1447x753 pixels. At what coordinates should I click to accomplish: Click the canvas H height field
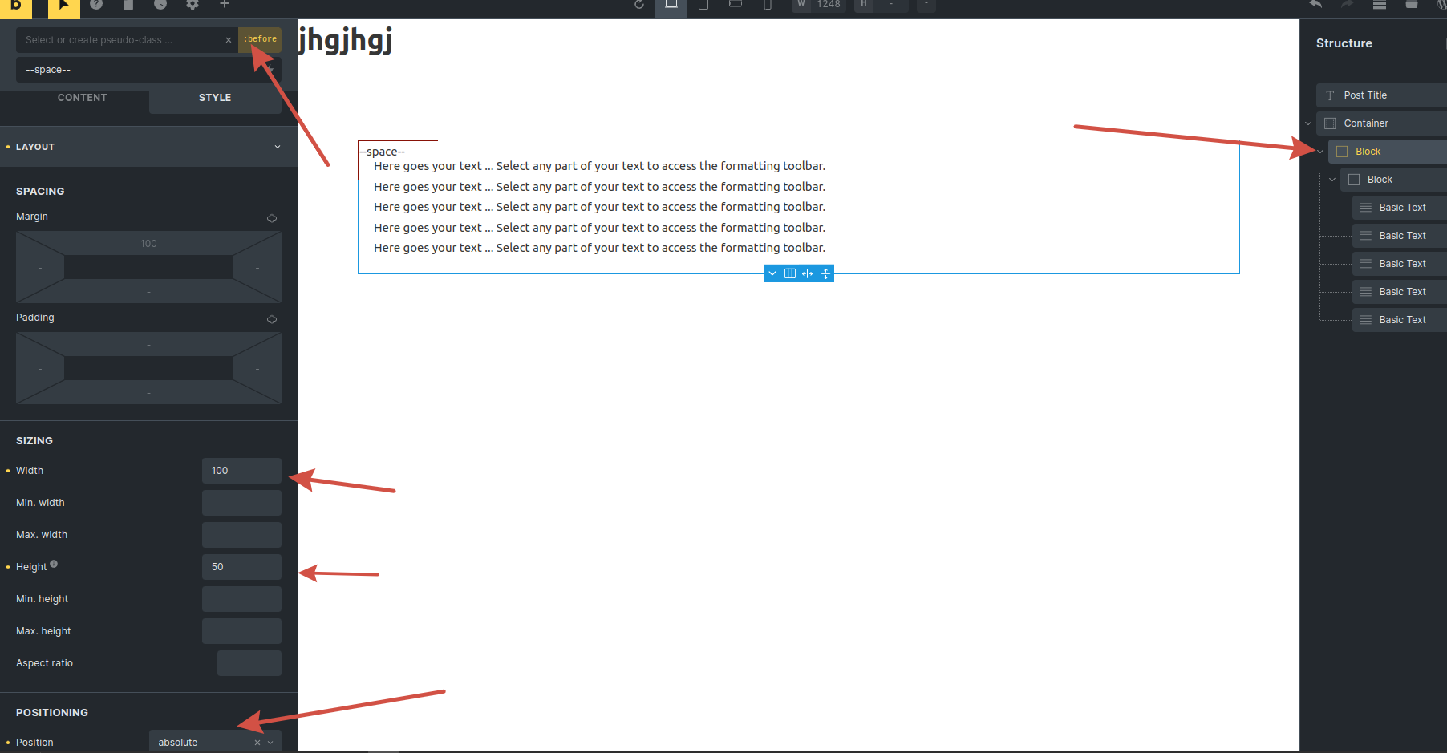890,5
